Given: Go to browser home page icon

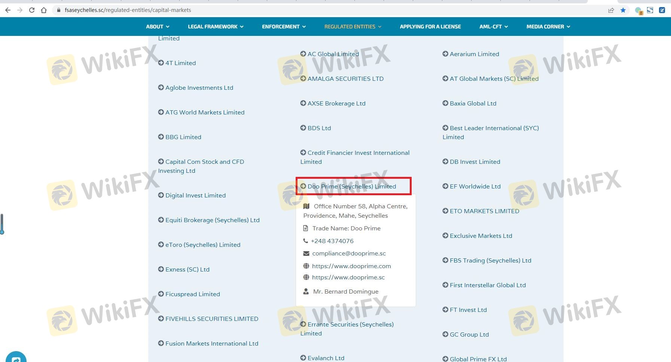Looking at the screenshot, I should click(44, 10).
